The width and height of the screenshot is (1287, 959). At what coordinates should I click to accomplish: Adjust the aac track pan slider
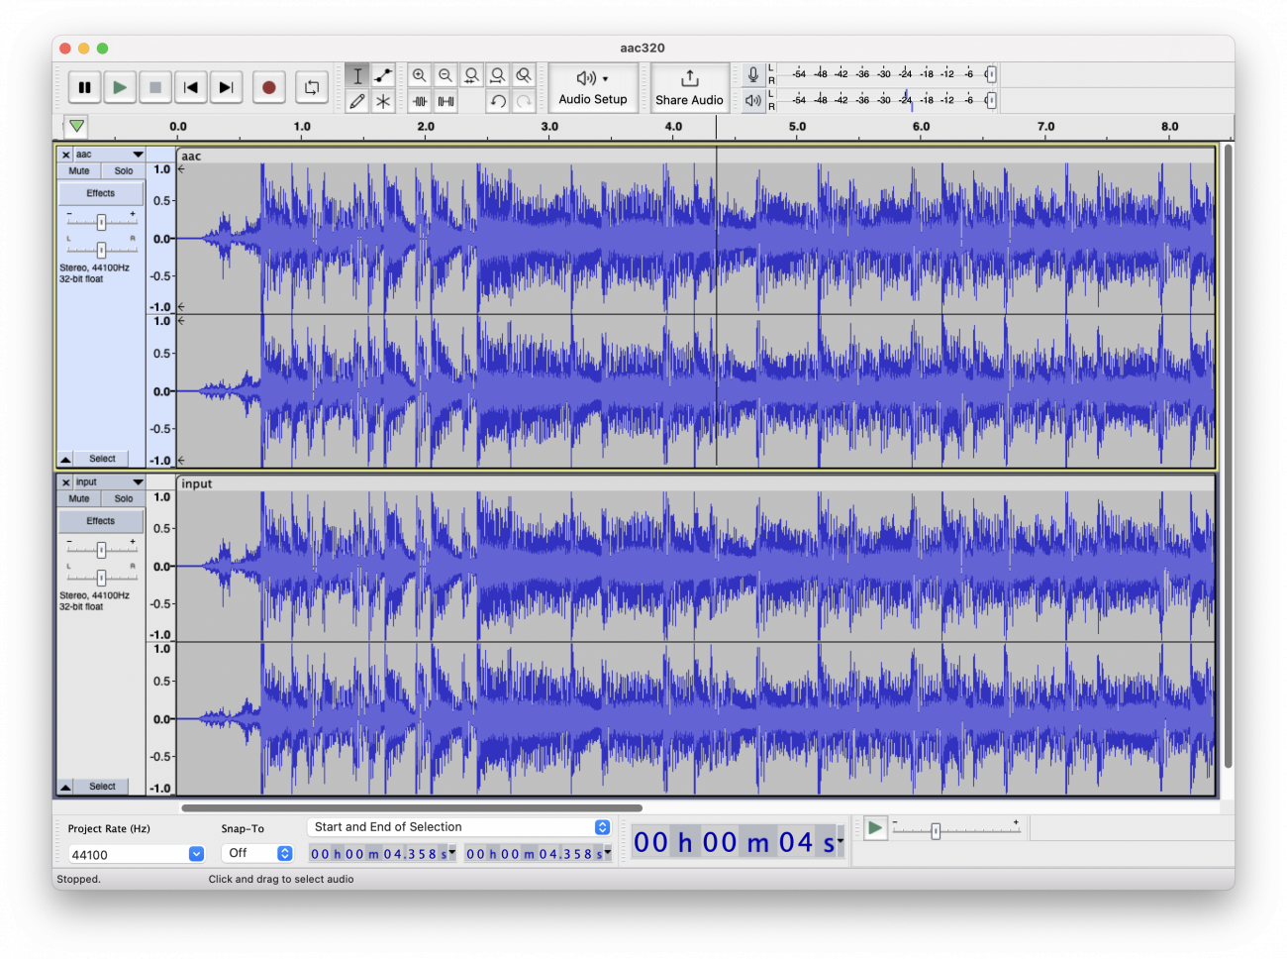[x=101, y=250]
